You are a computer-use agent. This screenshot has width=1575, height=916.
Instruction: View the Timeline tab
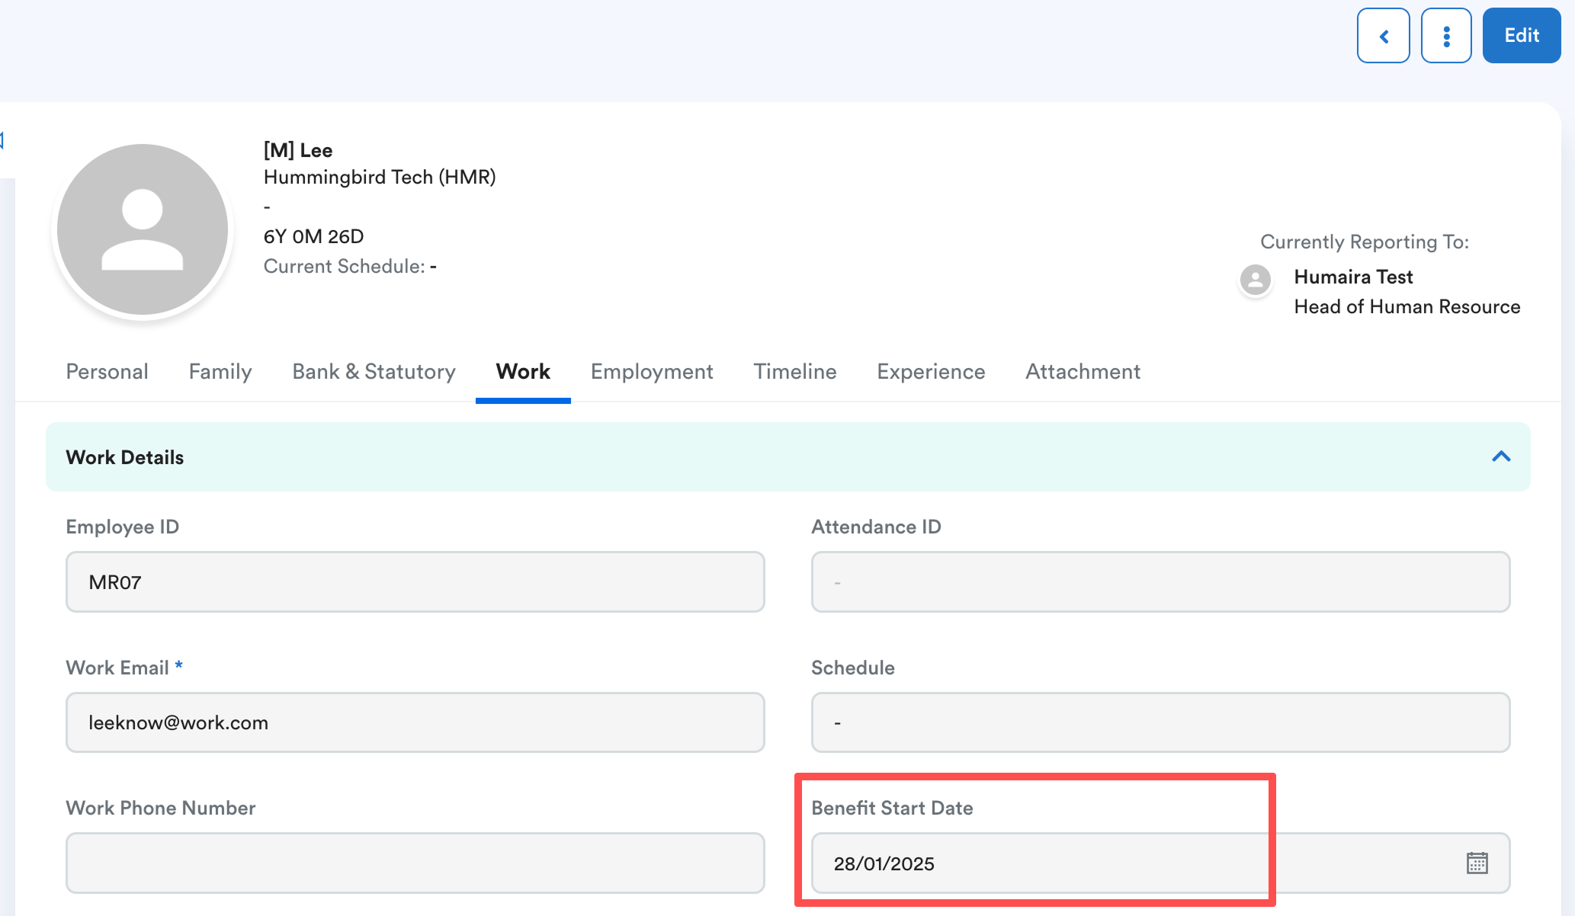pos(795,371)
